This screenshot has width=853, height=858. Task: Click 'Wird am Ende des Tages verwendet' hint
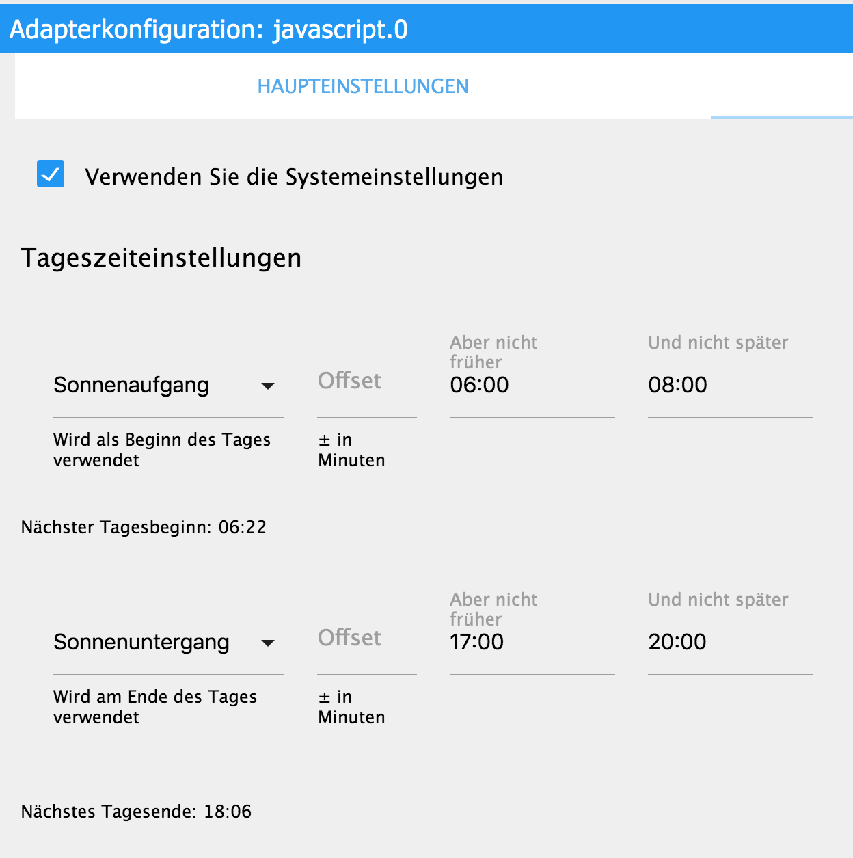tap(154, 706)
